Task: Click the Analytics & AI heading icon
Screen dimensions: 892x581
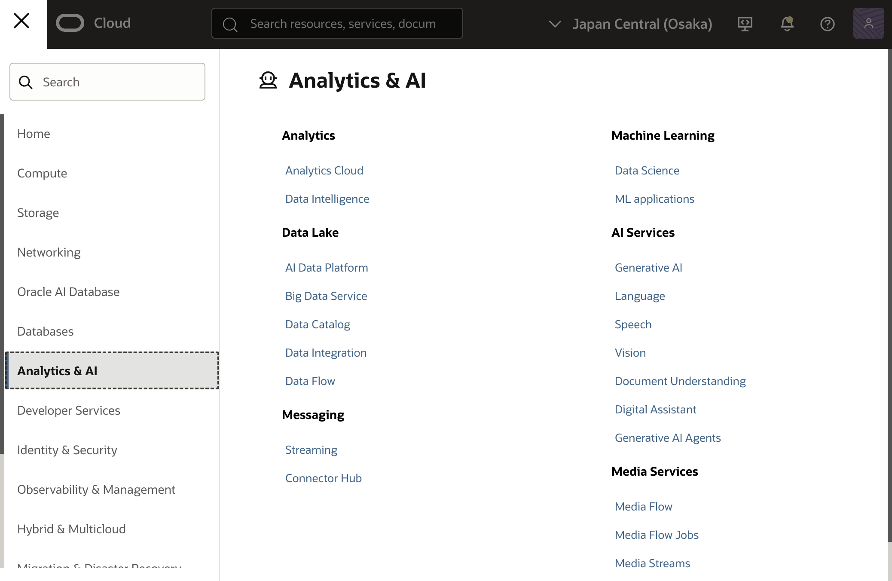Action: tap(268, 80)
